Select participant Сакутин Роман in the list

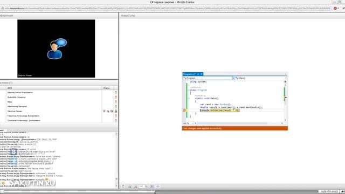pos(15,111)
